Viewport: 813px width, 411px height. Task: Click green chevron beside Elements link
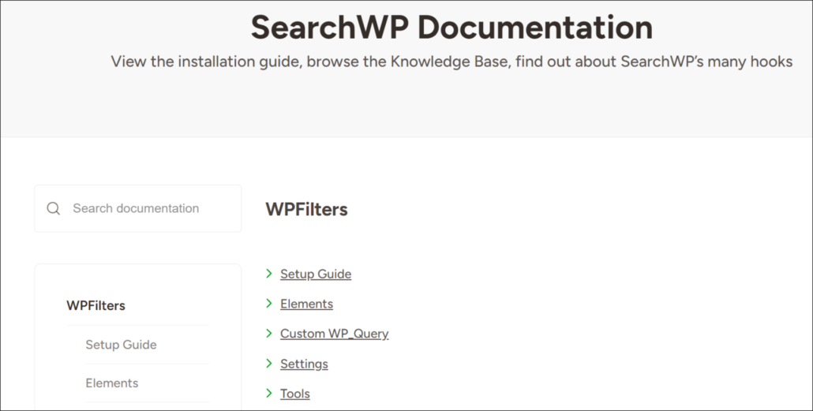tap(269, 303)
